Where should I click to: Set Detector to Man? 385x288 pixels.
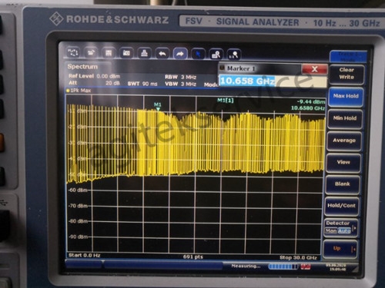click(331, 231)
